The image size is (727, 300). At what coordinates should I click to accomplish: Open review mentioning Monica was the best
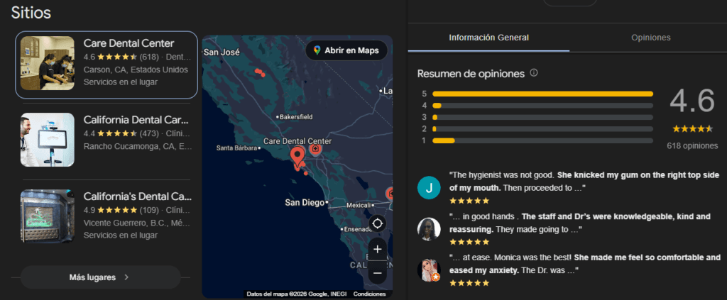point(584,264)
